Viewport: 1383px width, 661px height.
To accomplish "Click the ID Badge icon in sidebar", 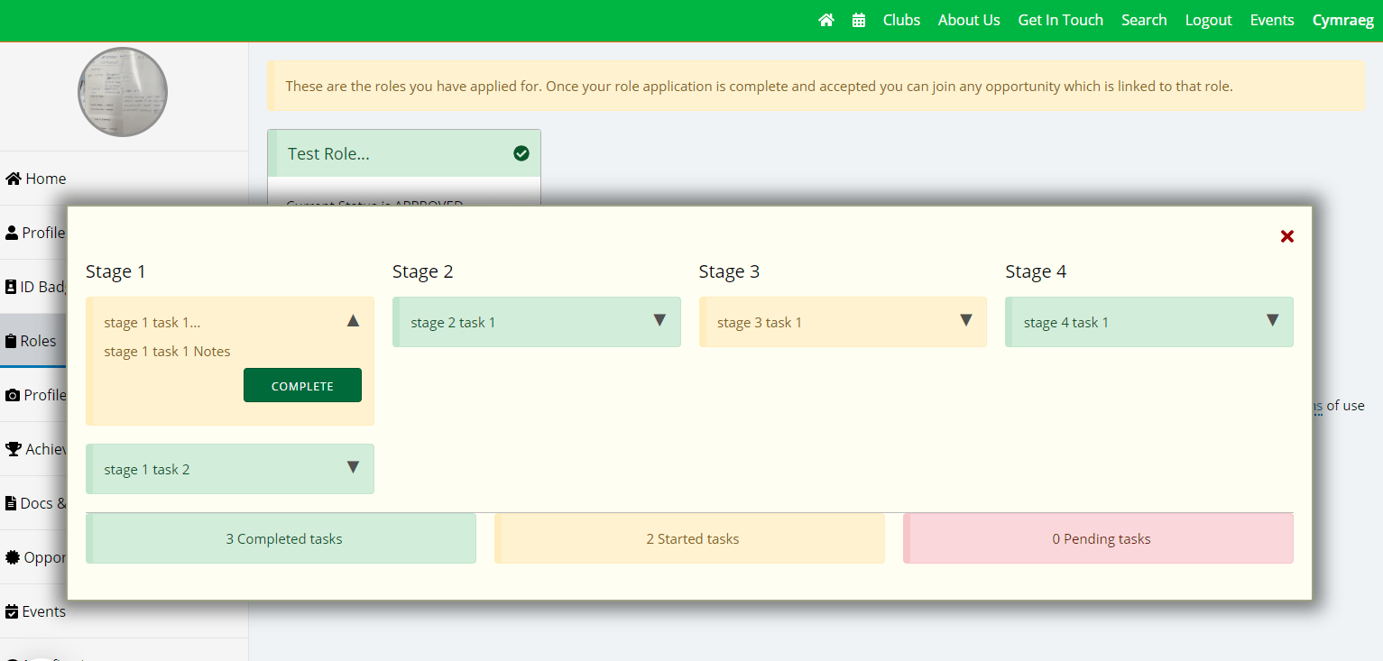I will click(x=11, y=287).
